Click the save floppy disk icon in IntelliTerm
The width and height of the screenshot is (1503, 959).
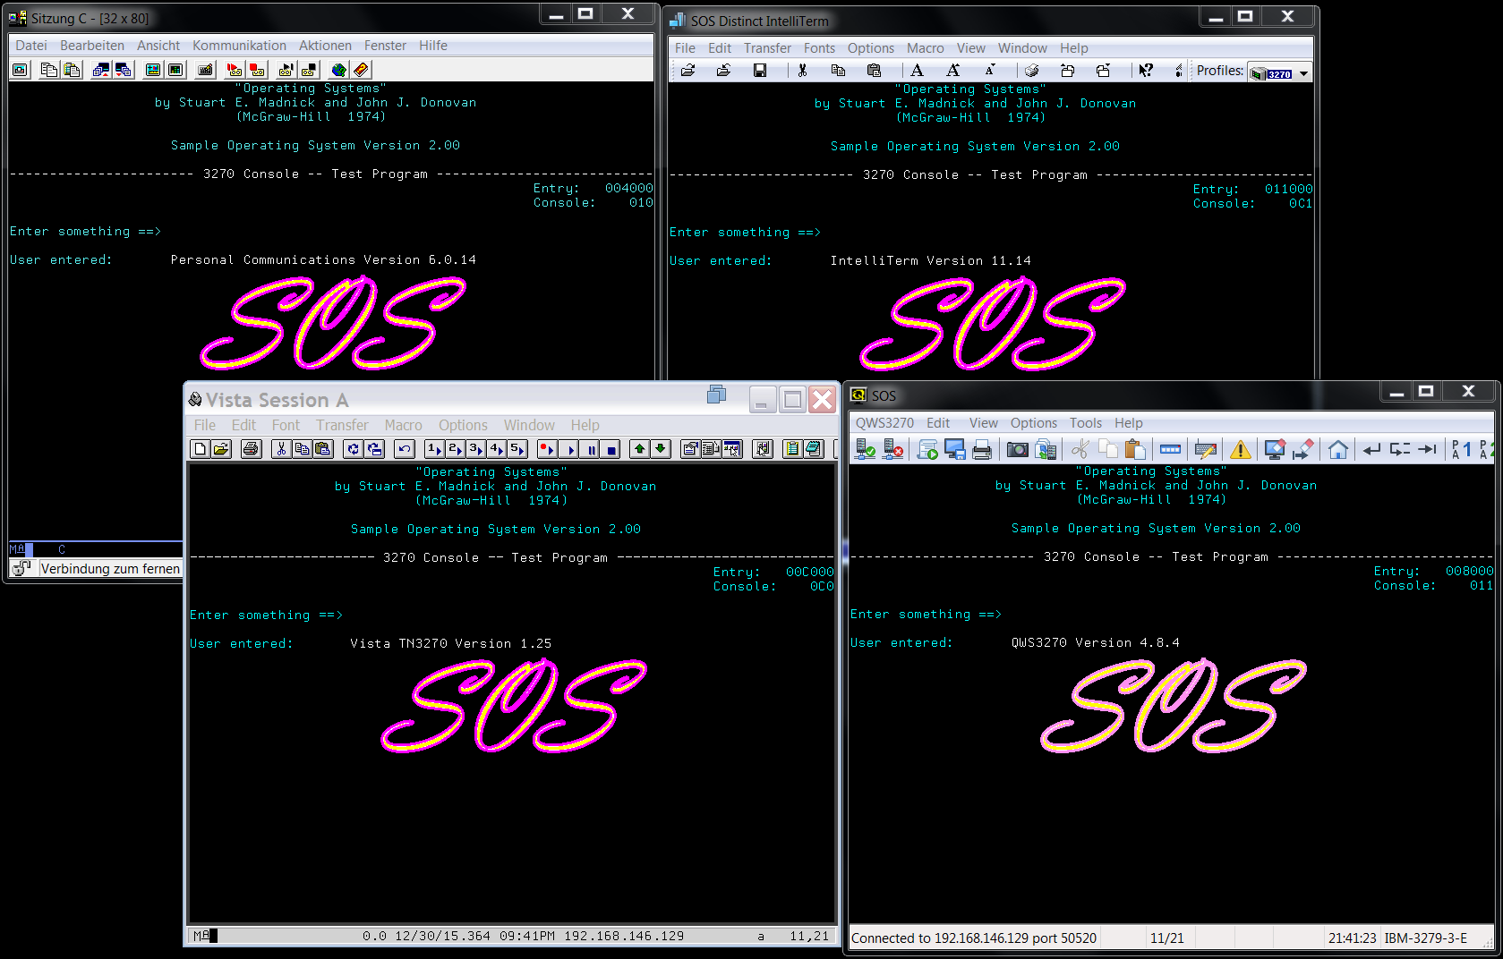759,71
